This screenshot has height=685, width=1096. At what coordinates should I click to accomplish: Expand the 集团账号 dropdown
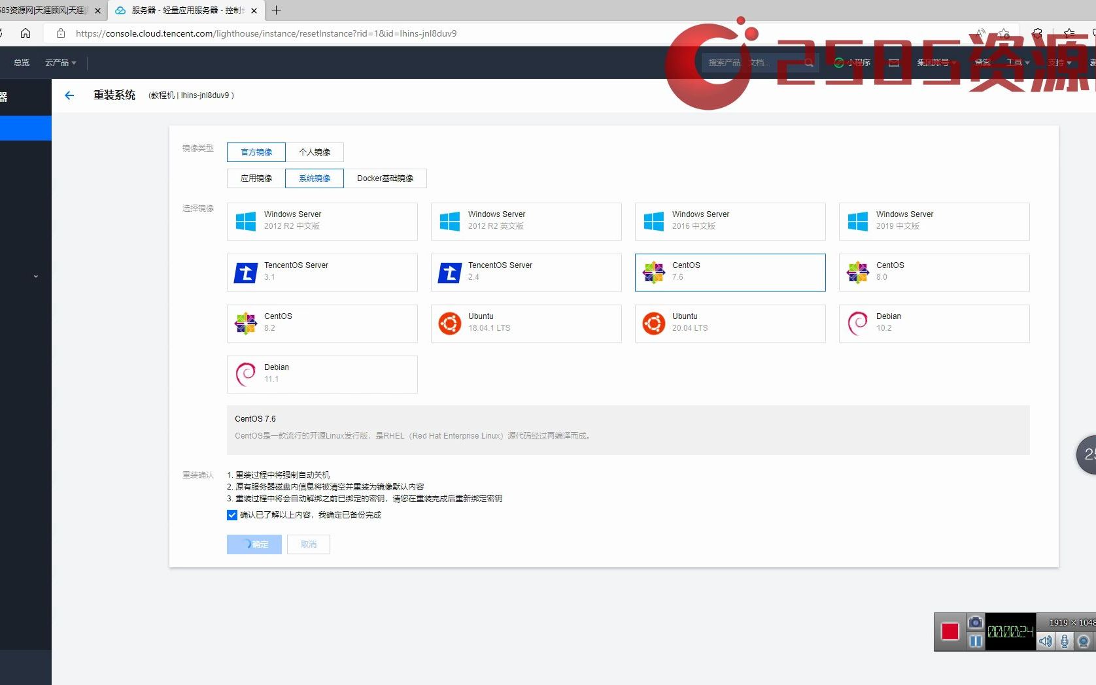coord(936,63)
